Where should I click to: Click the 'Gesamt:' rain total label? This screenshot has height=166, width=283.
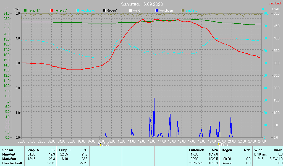(227, 163)
